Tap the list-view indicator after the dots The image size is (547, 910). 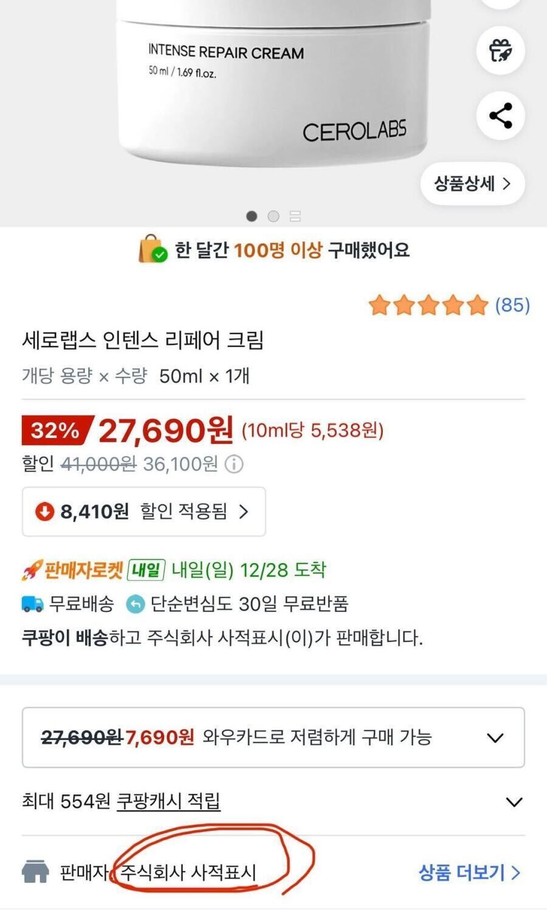(295, 216)
